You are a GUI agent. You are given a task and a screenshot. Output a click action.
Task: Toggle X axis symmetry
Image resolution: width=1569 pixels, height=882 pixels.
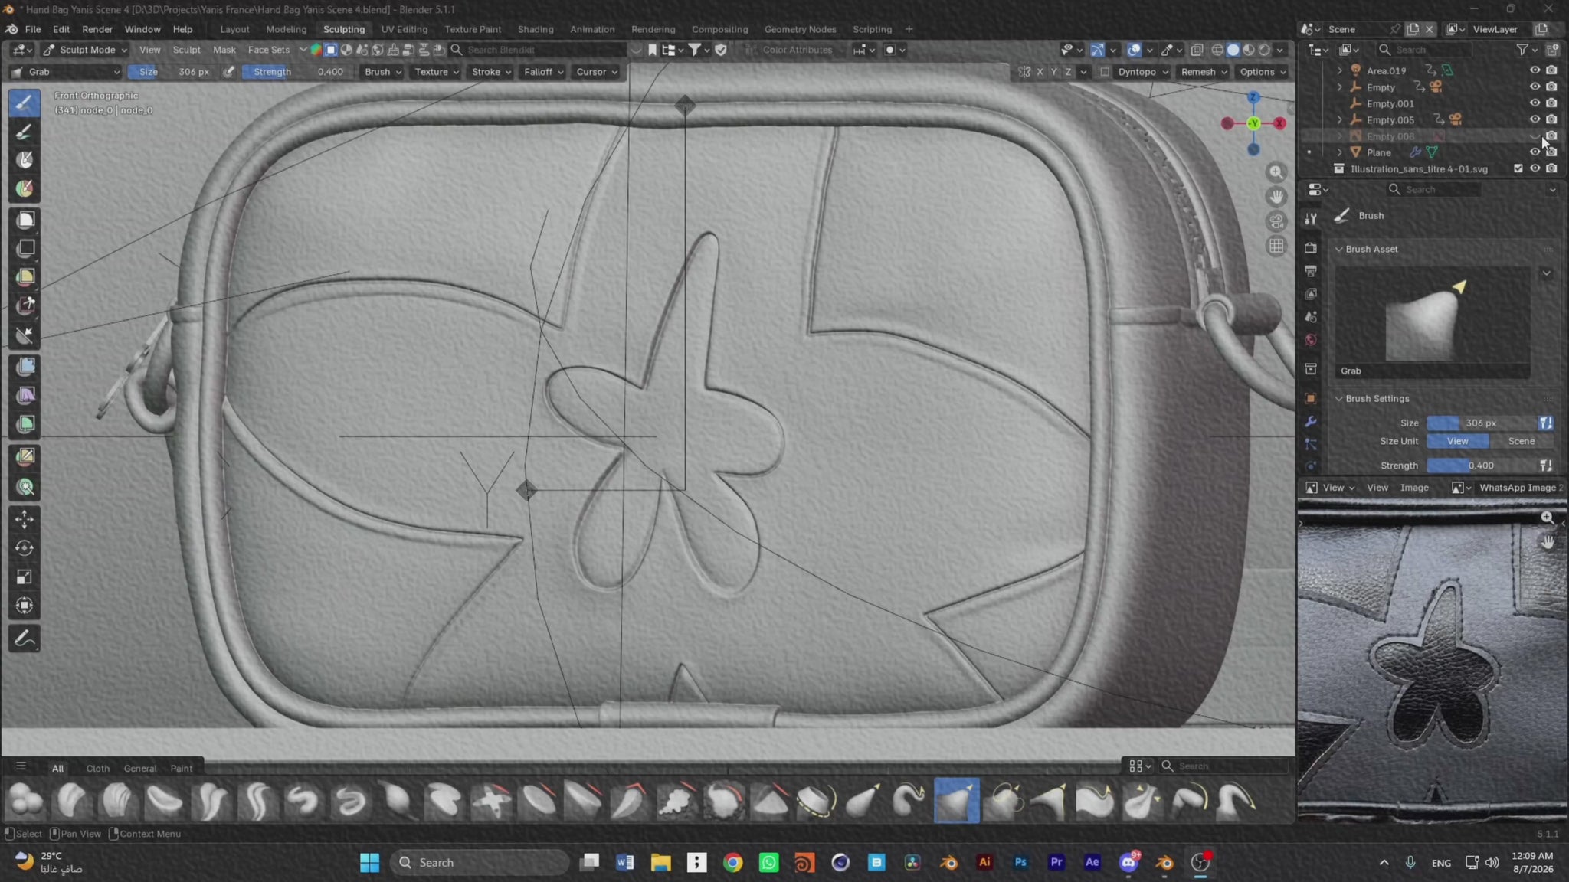point(1040,72)
